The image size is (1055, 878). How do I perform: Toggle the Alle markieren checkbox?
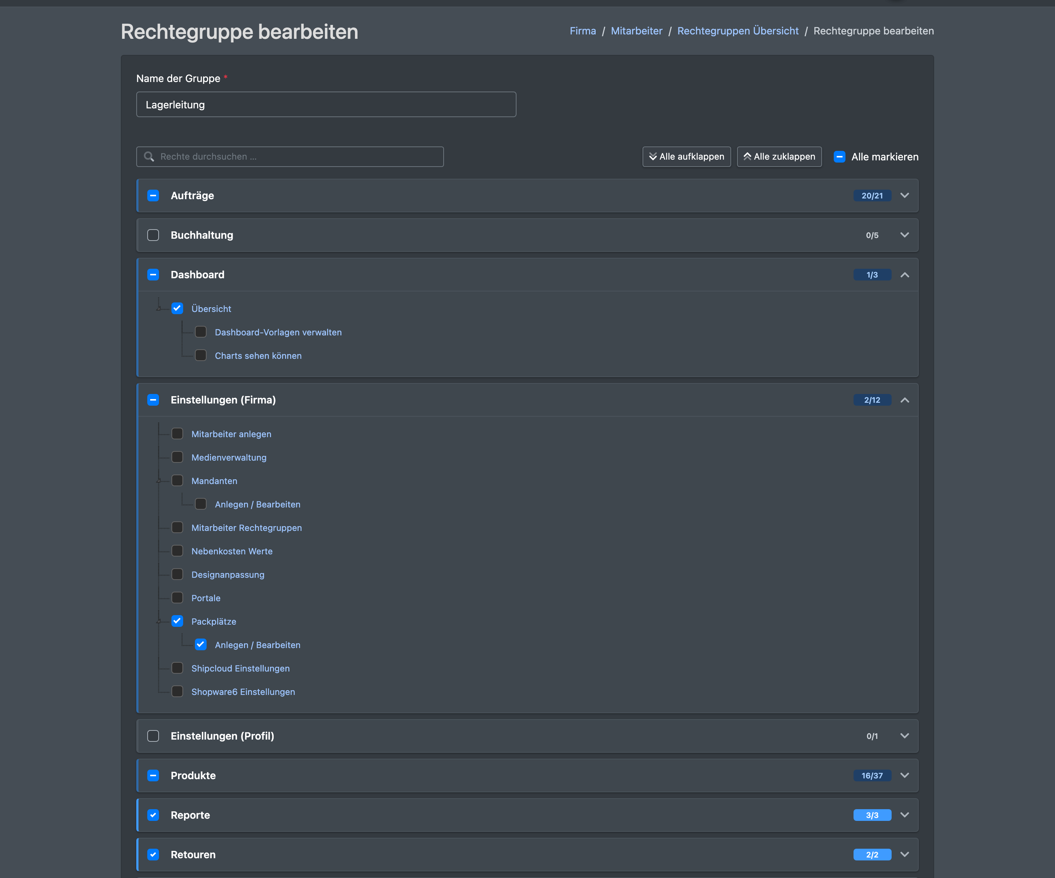coord(839,157)
